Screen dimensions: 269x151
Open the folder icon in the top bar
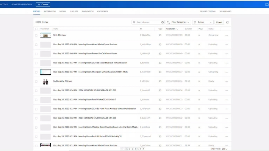pyautogui.click(x=267, y=5)
